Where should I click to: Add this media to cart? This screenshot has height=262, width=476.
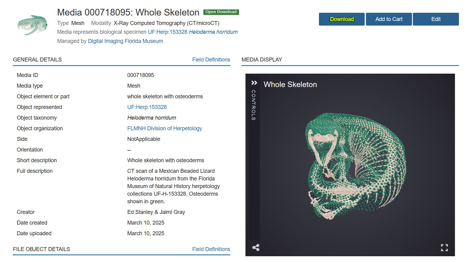pos(389,19)
